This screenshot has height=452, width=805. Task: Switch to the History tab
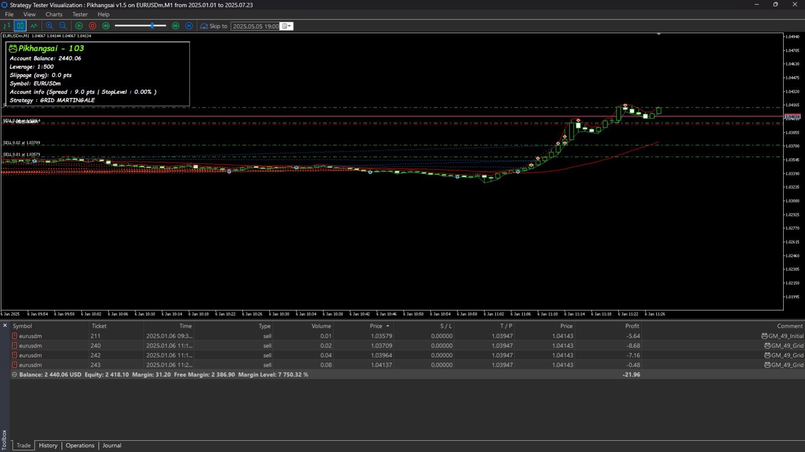(48, 445)
